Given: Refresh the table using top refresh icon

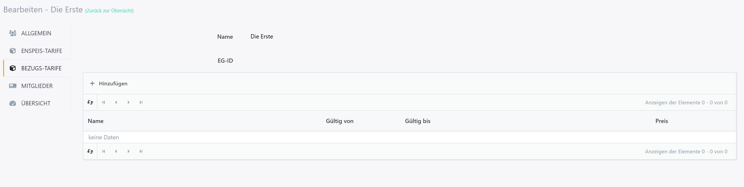Looking at the screenshot, I should pyautogui.click(x=90, y=102).
